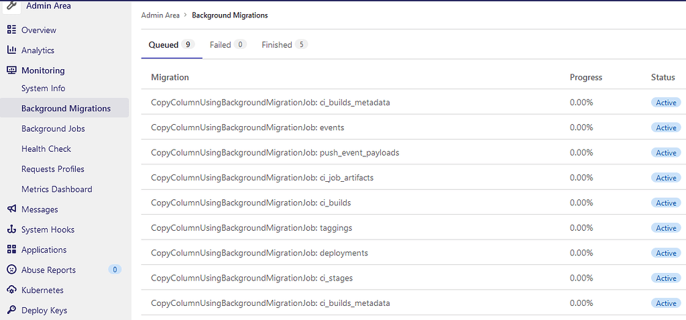
Task: Open Requests Profiles in sidebar
Action: tap(53, 169)
